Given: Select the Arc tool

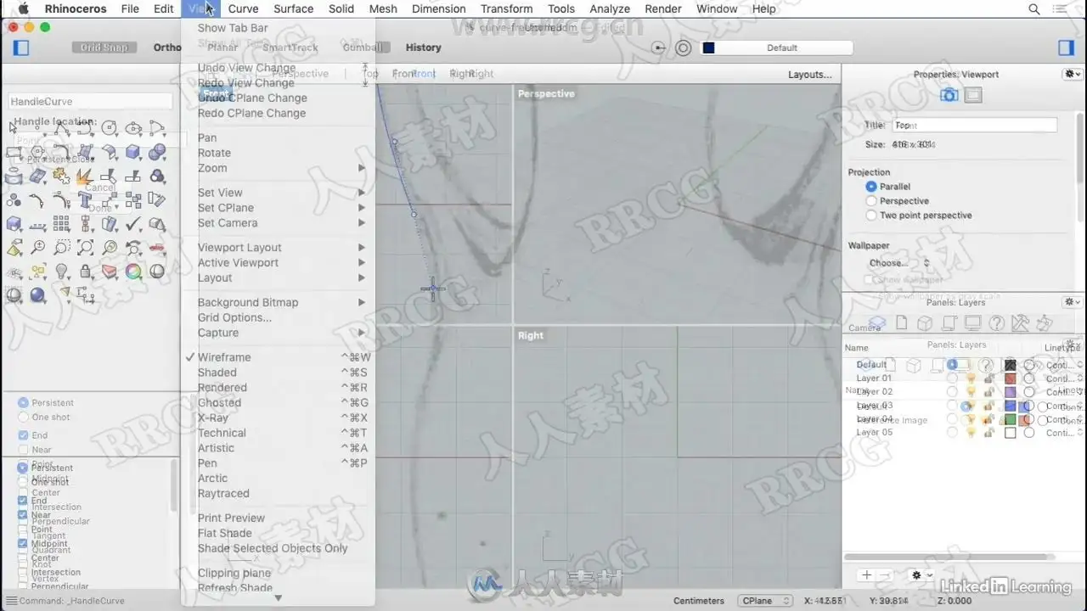Looking at the screenshot, I should point(157,128).
